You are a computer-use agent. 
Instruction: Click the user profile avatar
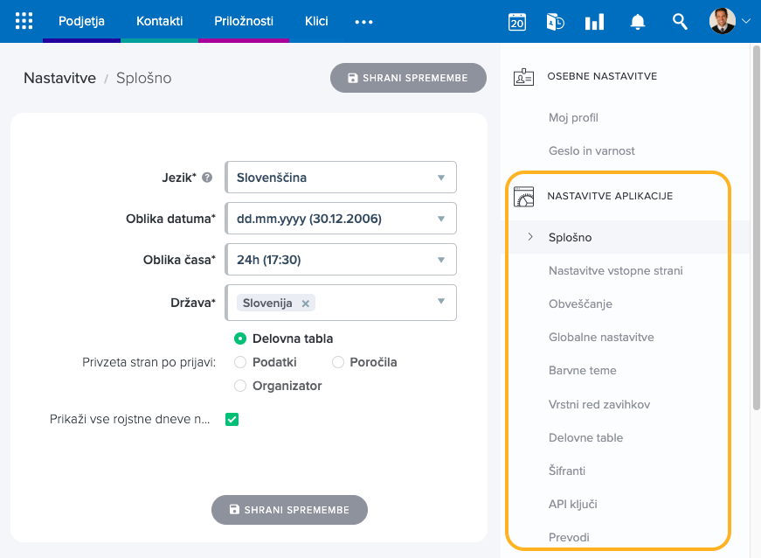722,21
